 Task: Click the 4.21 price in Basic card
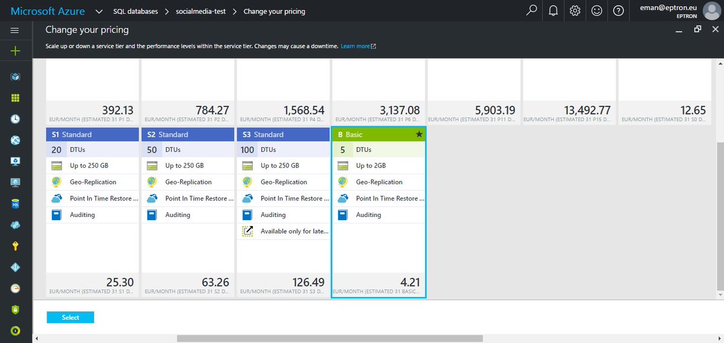point(410,282)
